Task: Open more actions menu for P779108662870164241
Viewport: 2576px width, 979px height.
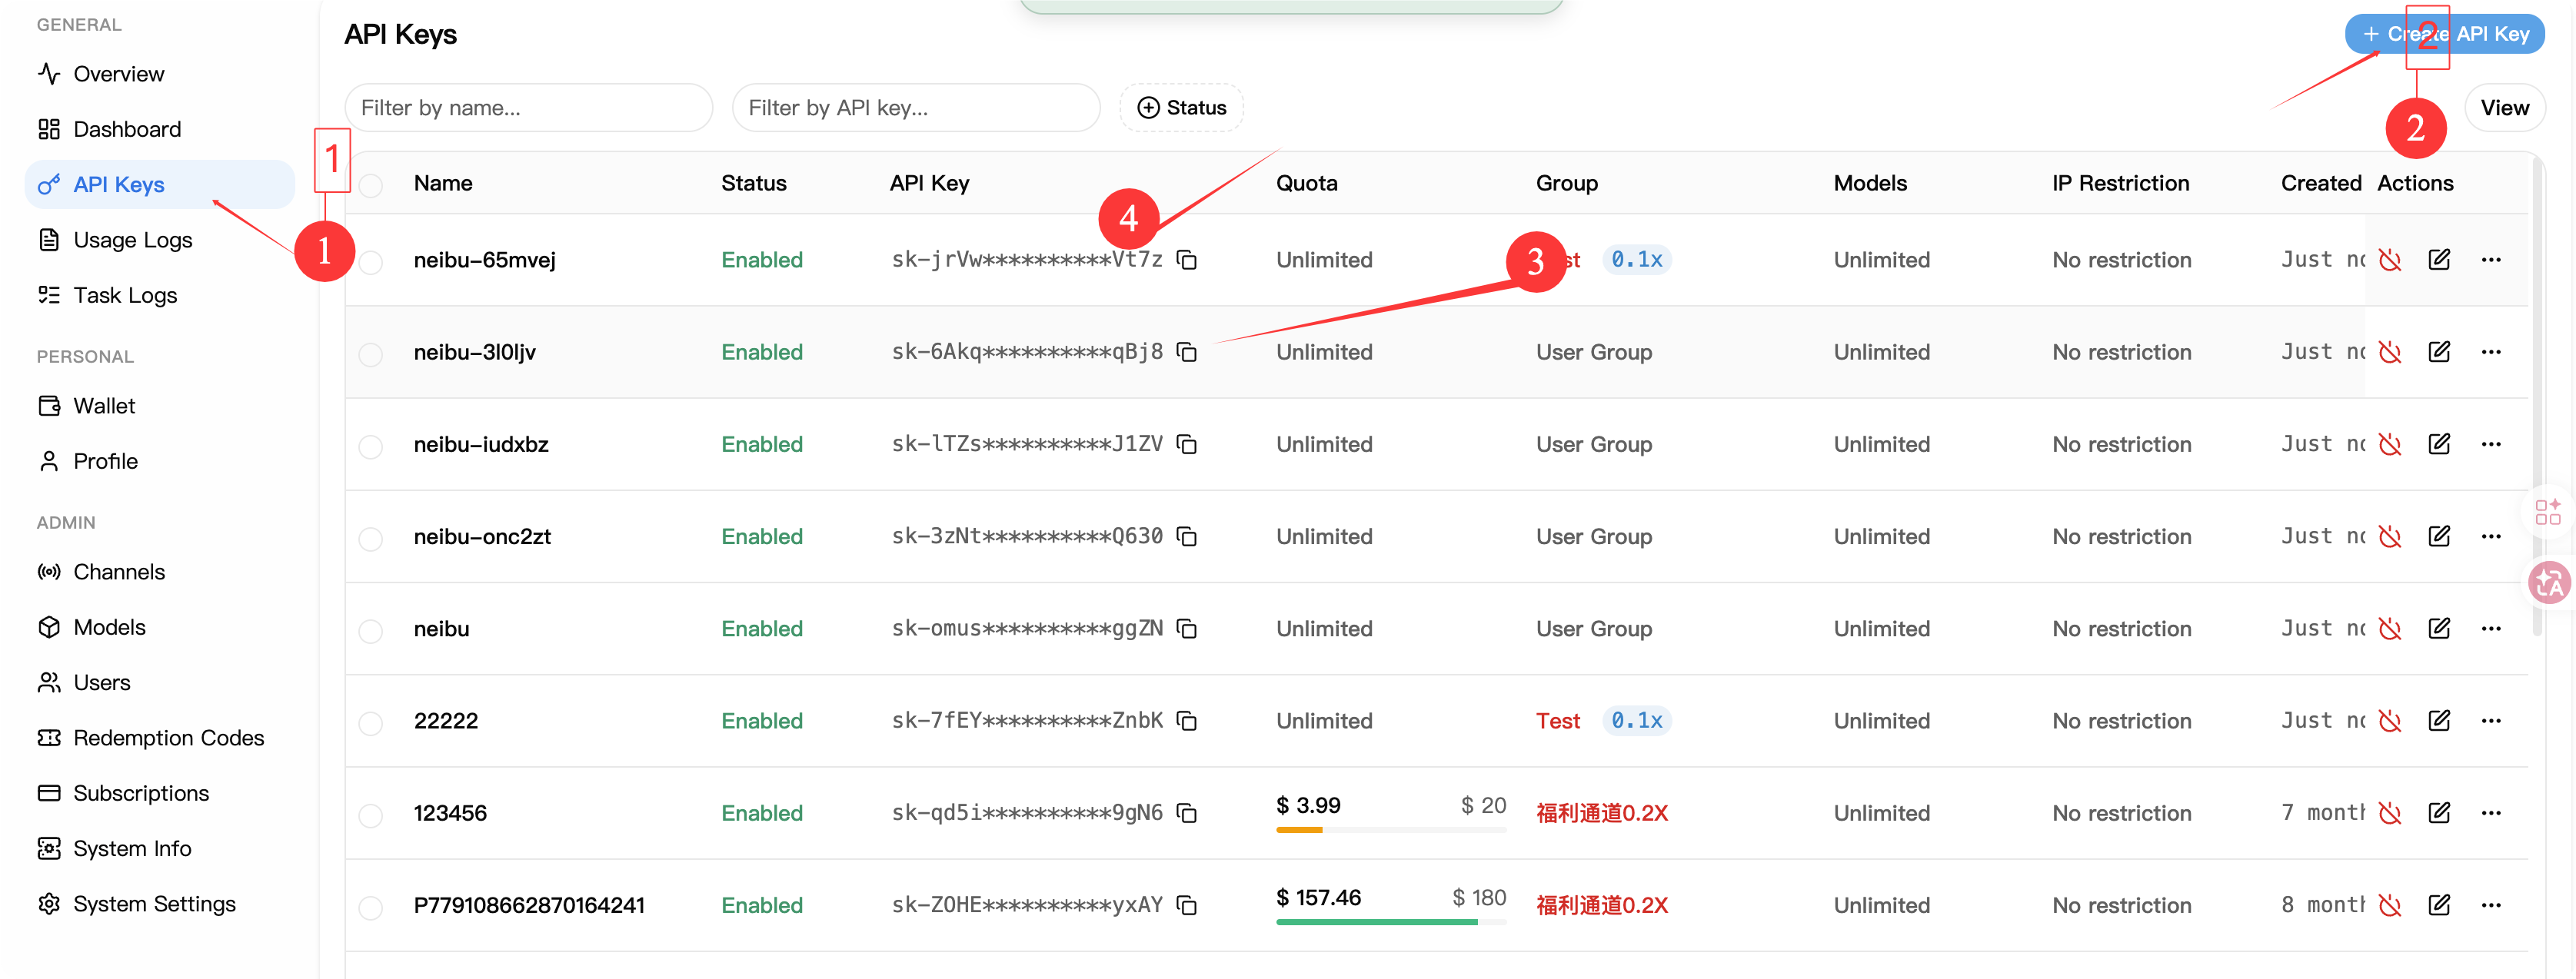Action: coord(2490,905)
